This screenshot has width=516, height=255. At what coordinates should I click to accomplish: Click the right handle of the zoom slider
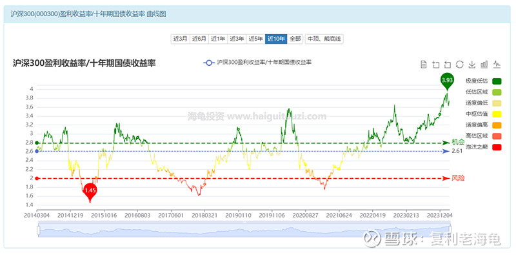[450, 230]
